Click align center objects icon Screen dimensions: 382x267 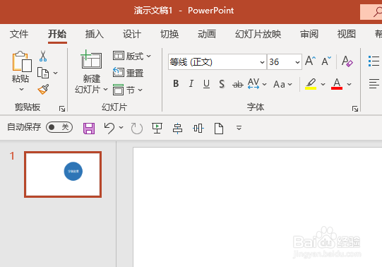[178, 128]
